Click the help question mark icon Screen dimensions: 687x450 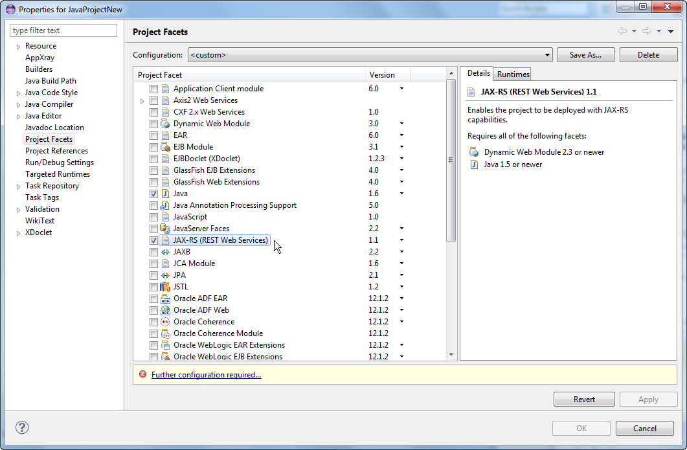tap(21, 427)
